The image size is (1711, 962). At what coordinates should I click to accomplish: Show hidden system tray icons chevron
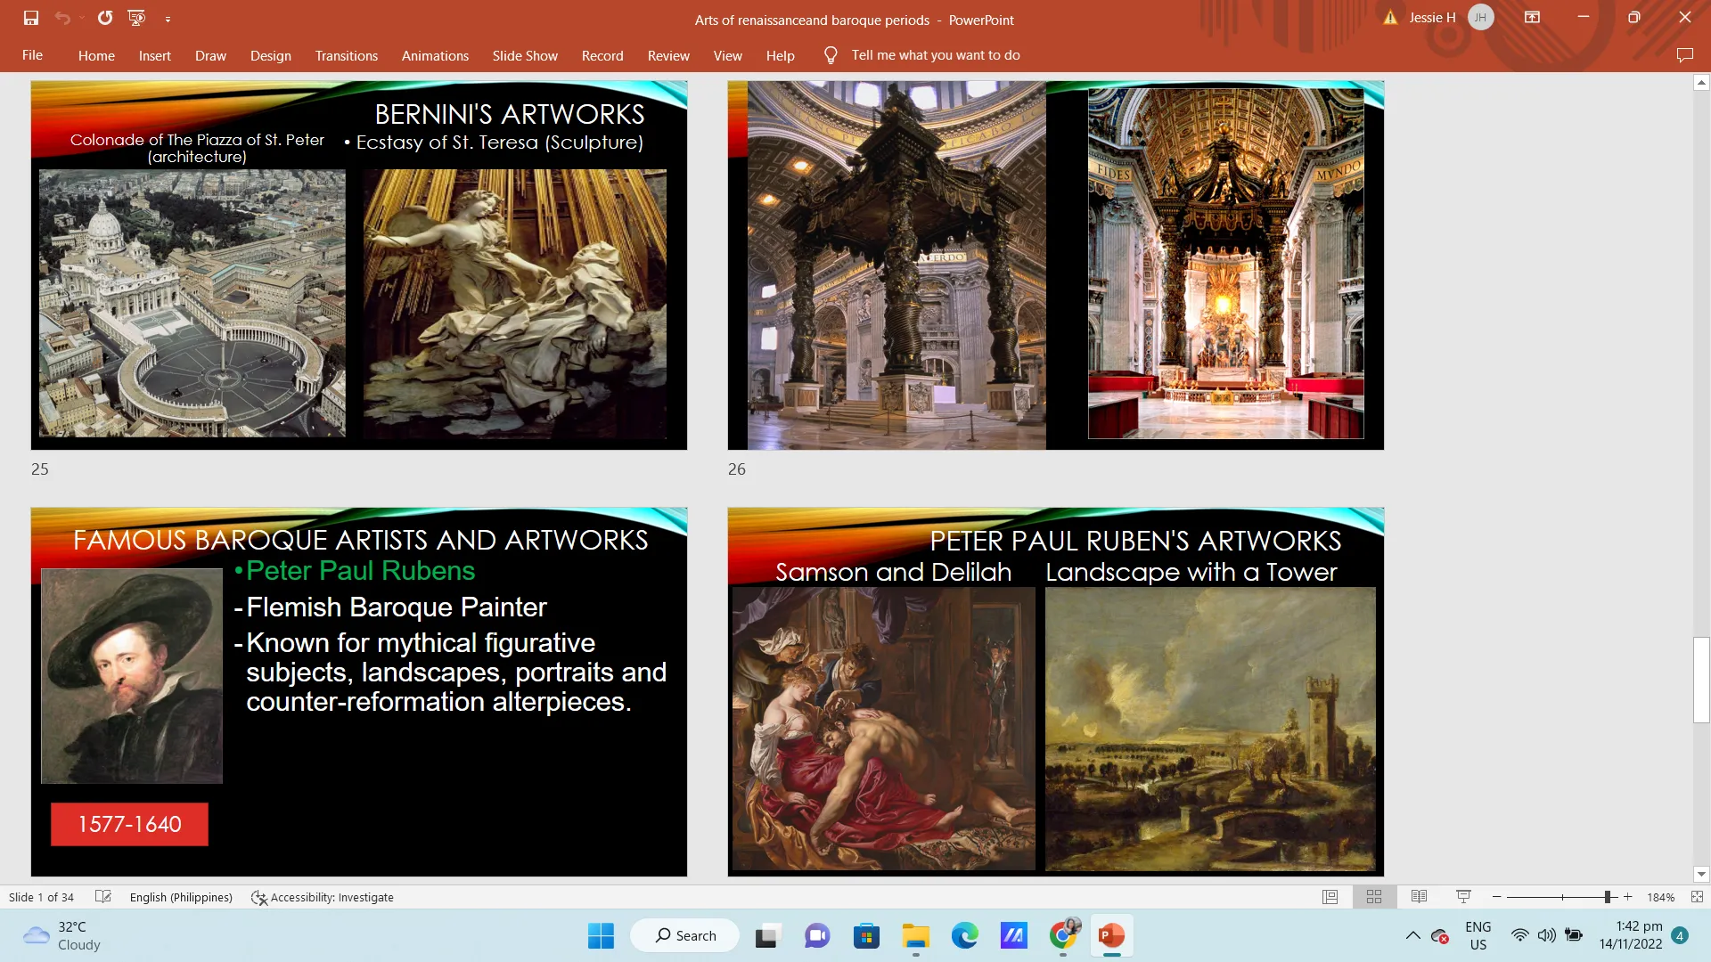(x=1412, y=935)
